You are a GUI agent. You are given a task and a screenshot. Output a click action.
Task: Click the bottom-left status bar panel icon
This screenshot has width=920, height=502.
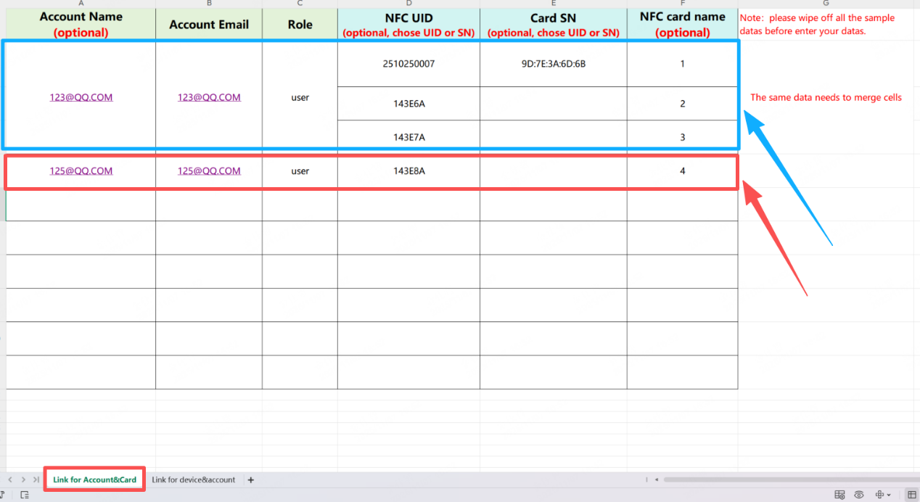point(24,495)
